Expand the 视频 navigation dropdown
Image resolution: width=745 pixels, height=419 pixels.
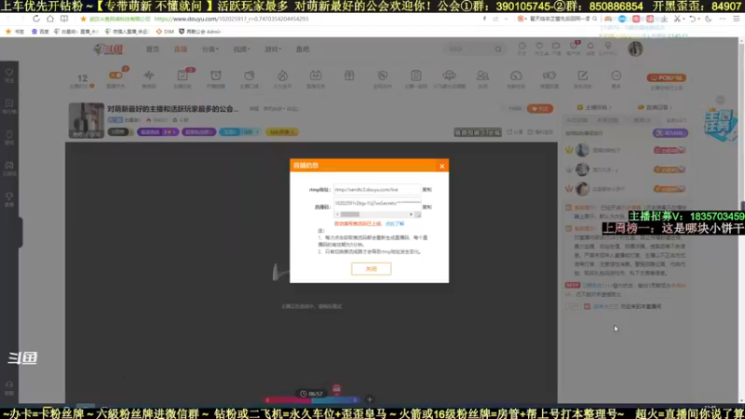pos(241,49)
